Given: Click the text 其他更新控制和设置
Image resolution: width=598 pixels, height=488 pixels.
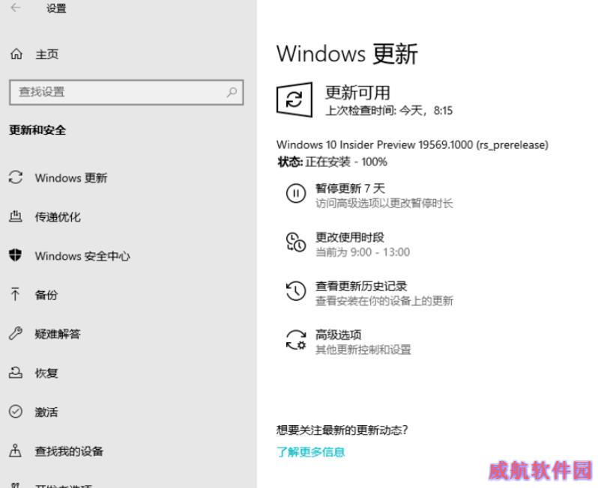Looking at the screenshot, I should [x=363, y=350].
